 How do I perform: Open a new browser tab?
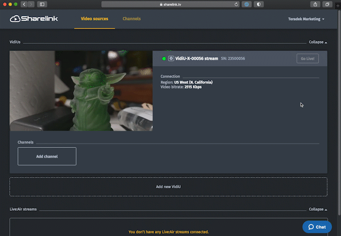(337, 5)
